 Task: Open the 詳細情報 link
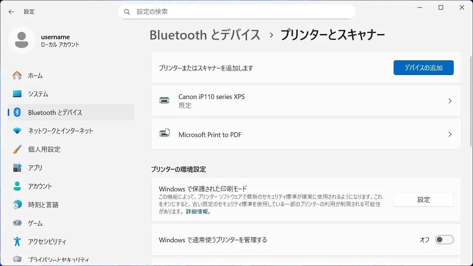[198, 212]
